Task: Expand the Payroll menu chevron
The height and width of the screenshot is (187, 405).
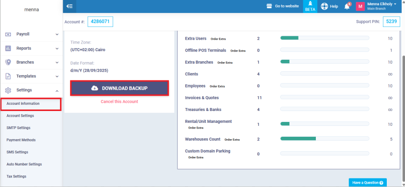Action: (57, 34)
